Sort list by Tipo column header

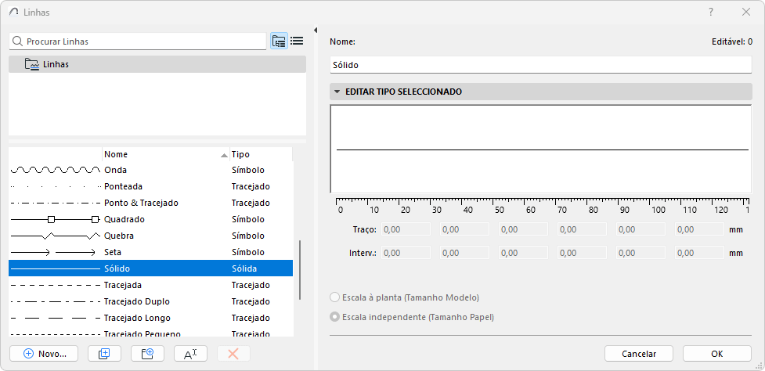pyautogui.click(x=261, y=154)
